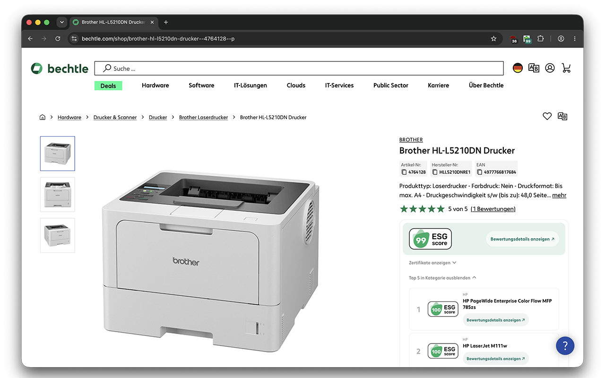
Task: Copy the Hersteller-Nr HLL5210DNRE1
Action: pyautogui.click(x=435, y=172)
